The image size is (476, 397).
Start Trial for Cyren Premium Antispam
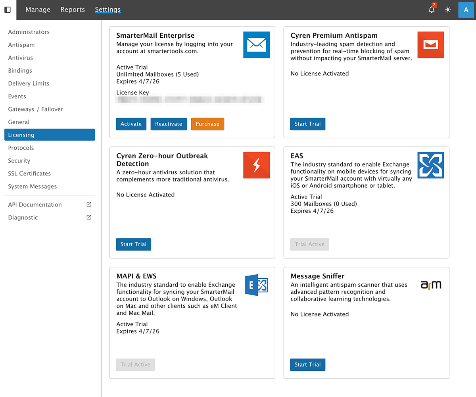(308, 124)
